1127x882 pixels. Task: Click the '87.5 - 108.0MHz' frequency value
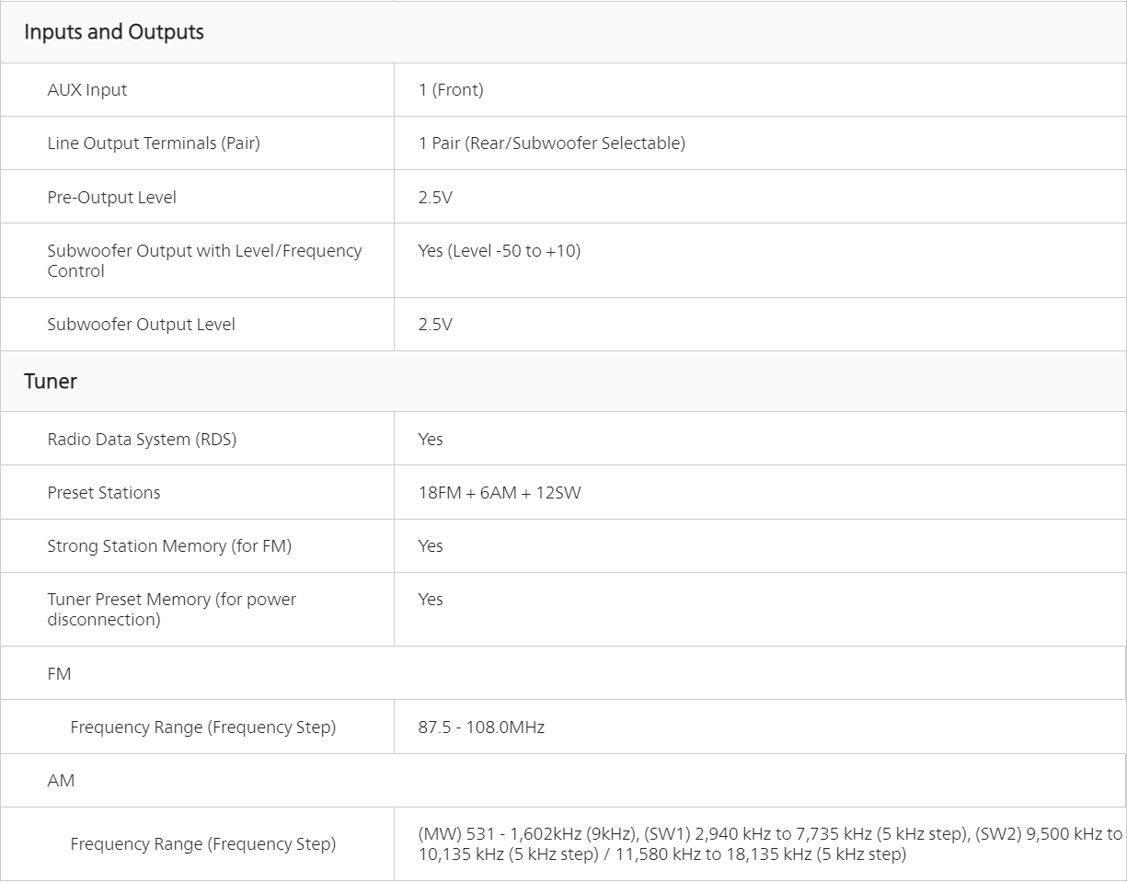point(481,727)
